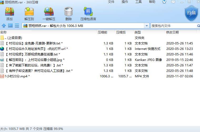Open the 操作 (Operation) menu
Image resolution: width=200 pixels, height=132 pixels.
click(125, 2)
